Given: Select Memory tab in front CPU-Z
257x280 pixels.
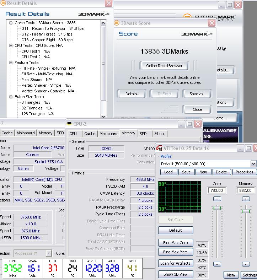Looking at the screenshot, I should pyautogui.click(x=128, y=133).
